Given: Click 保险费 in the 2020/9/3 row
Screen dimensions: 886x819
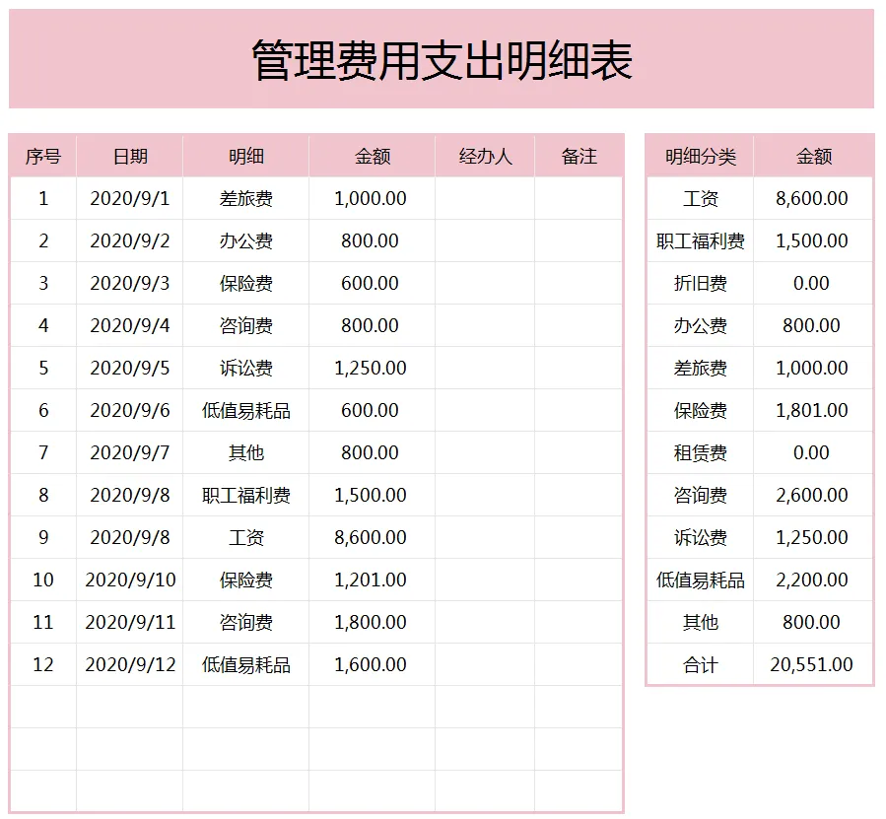Looking at the screenshot, I should click(245, 283).
